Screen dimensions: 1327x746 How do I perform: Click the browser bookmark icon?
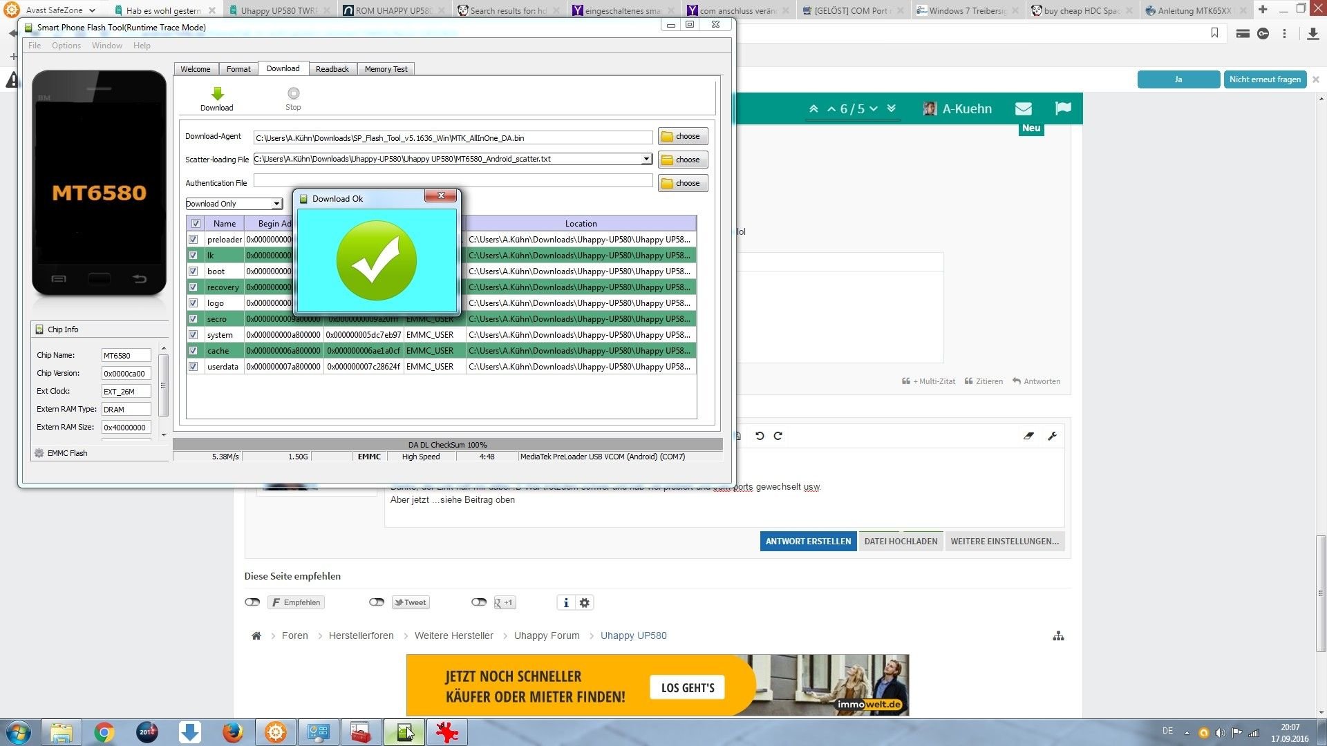(x=1214, y=33)
